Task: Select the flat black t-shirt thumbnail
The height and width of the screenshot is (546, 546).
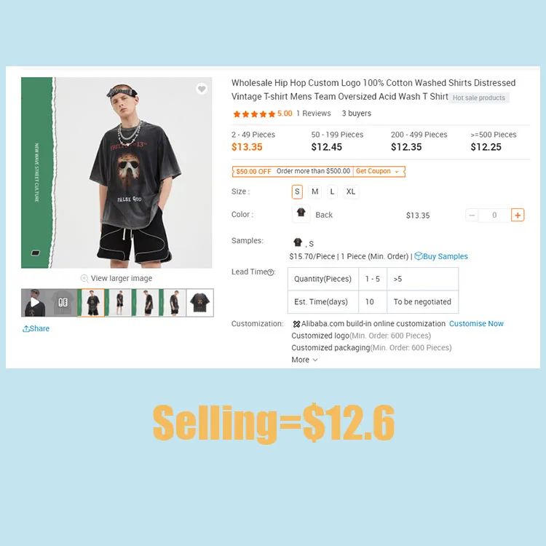Action: pos(200,303)
